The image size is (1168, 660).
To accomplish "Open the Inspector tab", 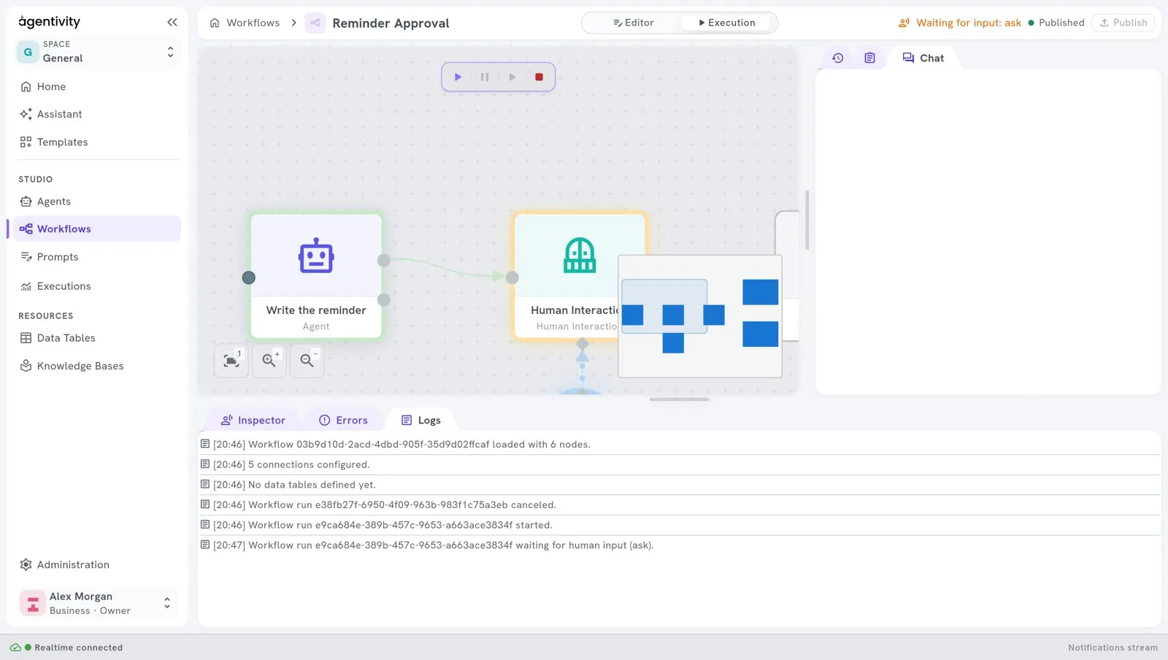I will pyautogui.click(x=253, y=420).
